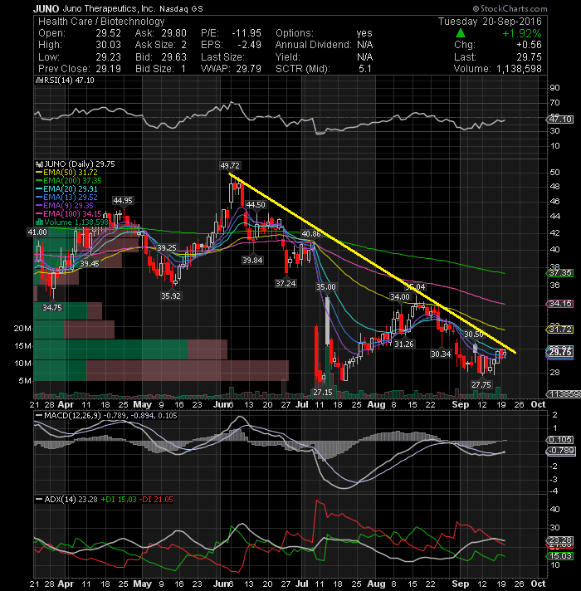Click the SCTR (Mid) value 5.1
581x591 pixels.
pyautogui.click(x=364, y=69)
